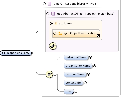Expand the individualName element
This screenshot has height=97, width=121.
pyautogui.click(x=90, y=57)
